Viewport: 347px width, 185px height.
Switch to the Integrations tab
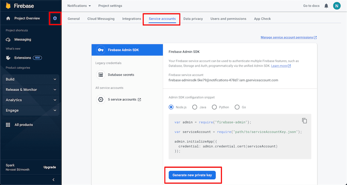point(132,19)
